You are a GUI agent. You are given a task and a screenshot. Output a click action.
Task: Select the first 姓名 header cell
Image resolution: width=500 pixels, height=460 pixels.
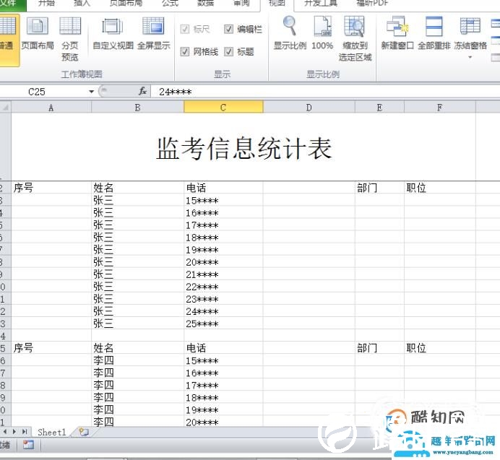click(x=137, y=188)
